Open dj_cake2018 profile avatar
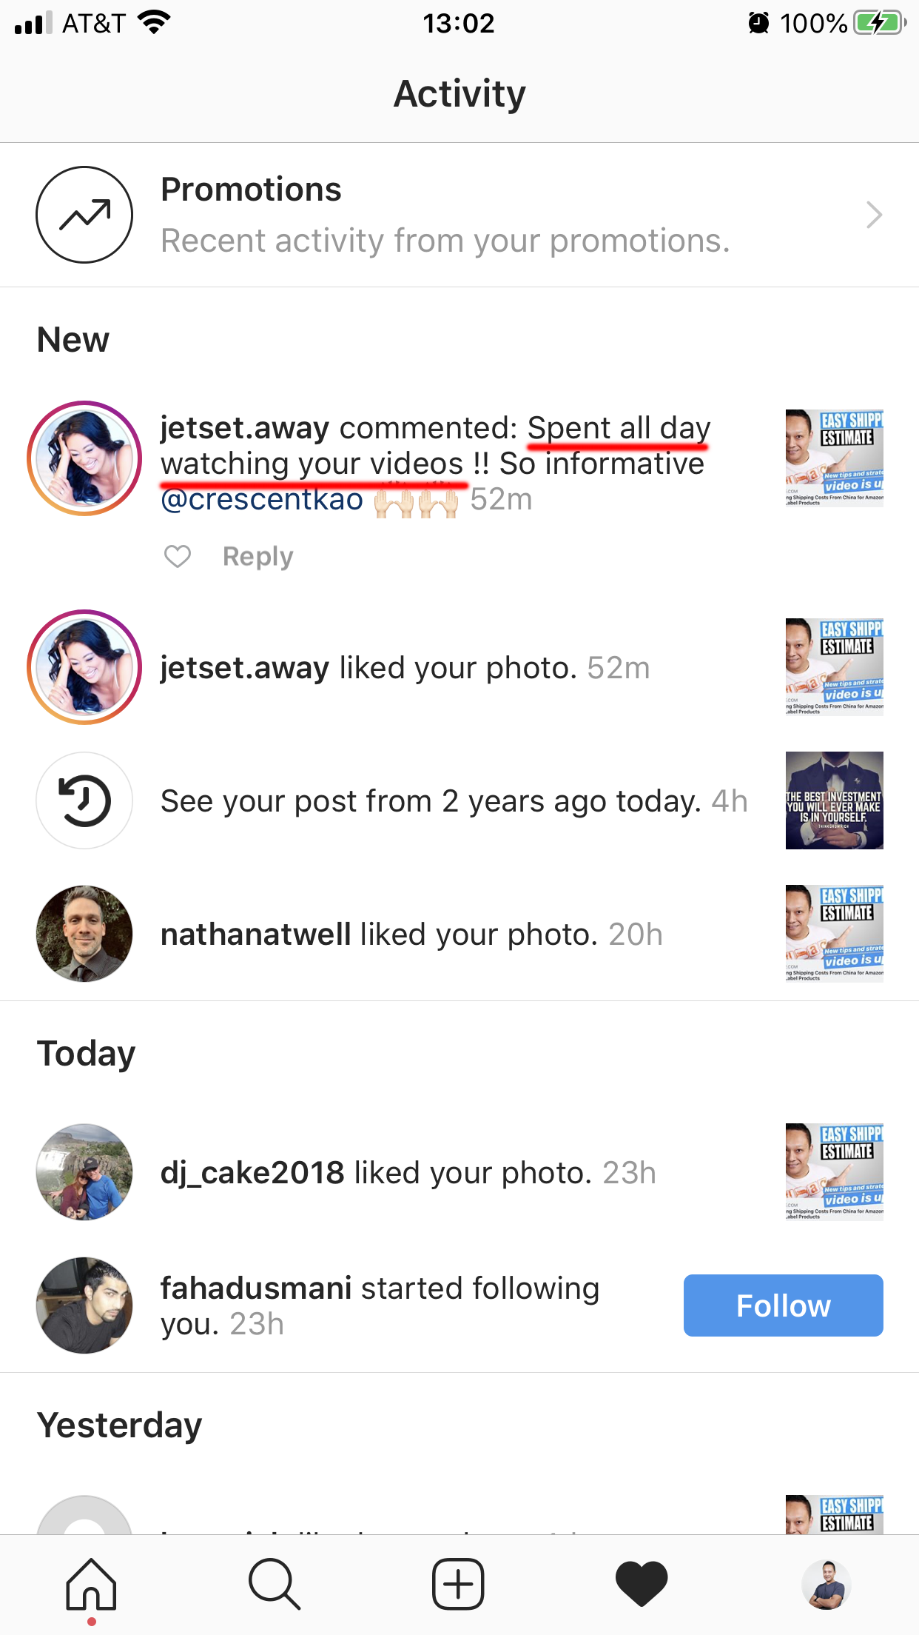 [x=84, y=1172]
